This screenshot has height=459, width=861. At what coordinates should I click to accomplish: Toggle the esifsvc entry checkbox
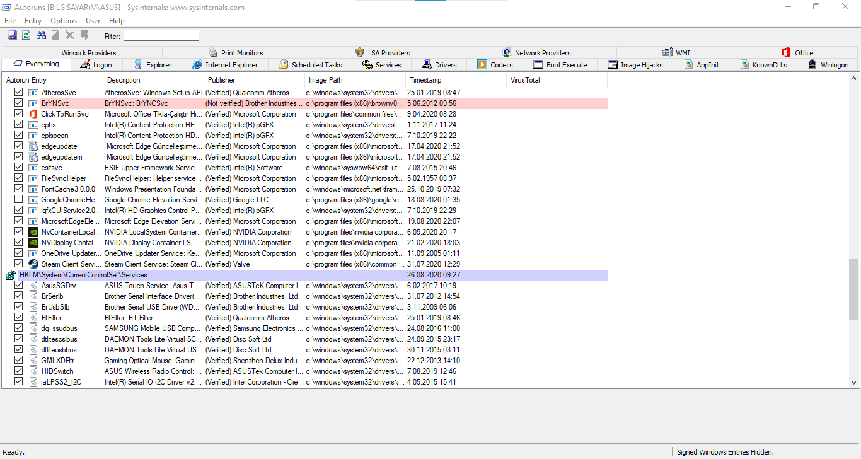click(x=18, y=167)
